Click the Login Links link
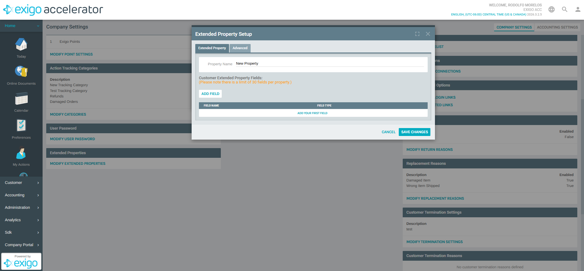This screenshot has height=271, width=584. pos(445,97)
